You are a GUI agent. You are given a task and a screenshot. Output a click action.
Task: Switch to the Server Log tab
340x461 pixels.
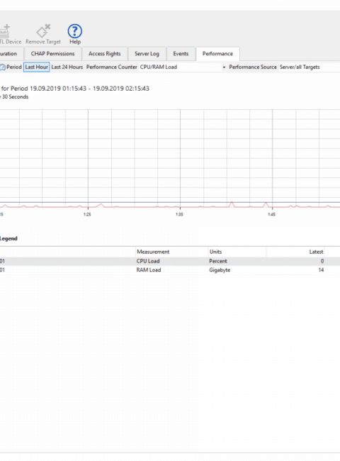tap(147, 54)
